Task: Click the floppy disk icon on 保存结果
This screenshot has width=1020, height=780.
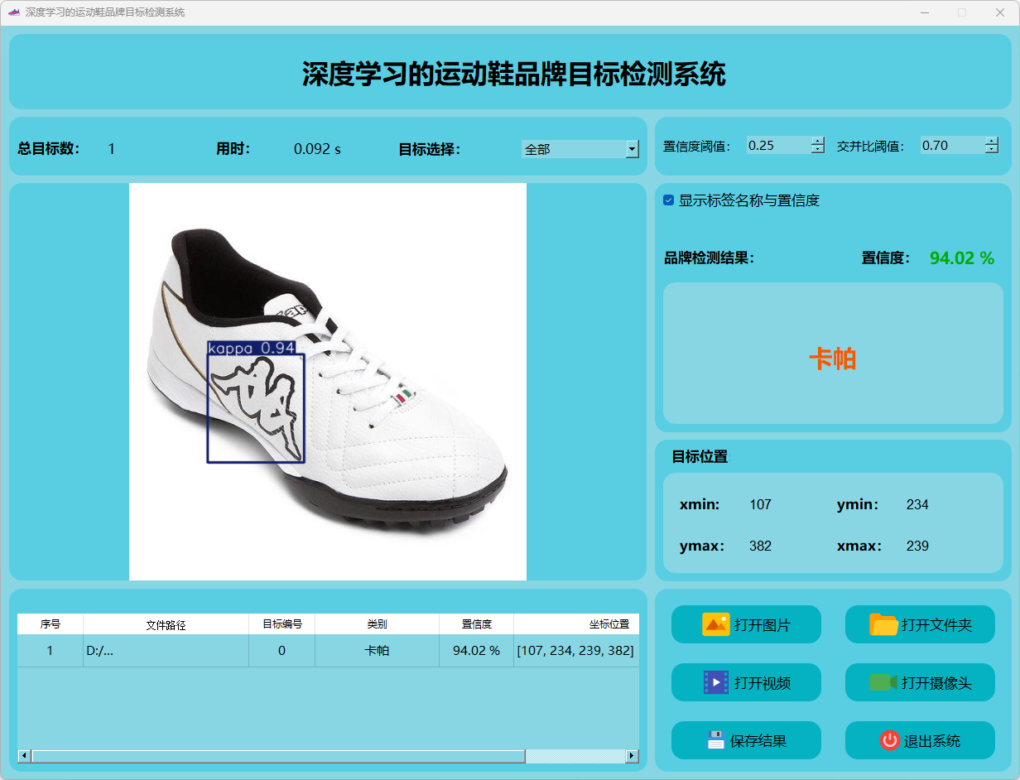Action: [716, 740]
